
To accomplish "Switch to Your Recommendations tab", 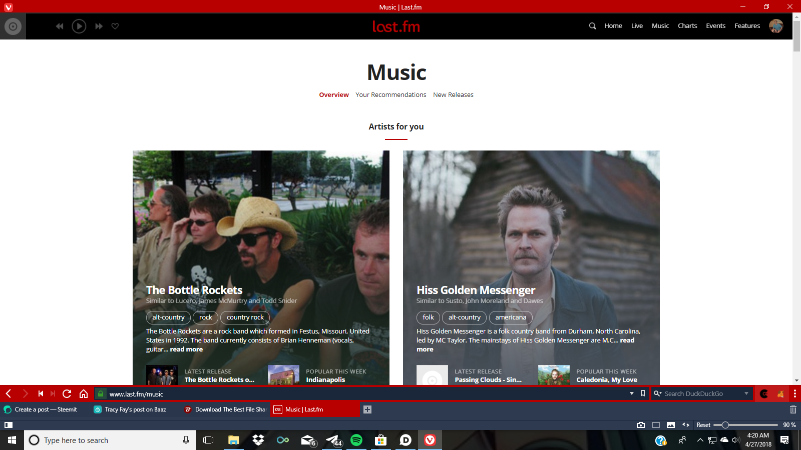I will coord(391,95).
